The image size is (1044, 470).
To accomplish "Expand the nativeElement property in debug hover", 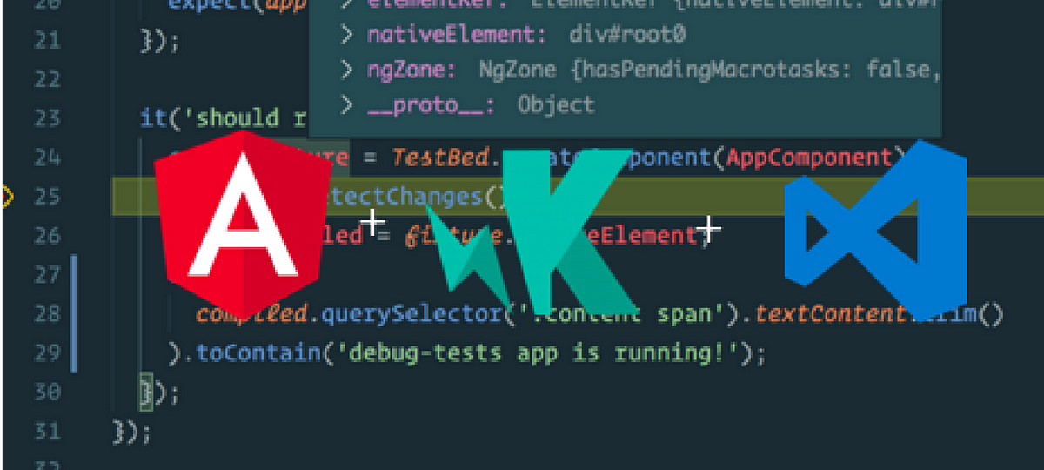I will coord(348,36).
